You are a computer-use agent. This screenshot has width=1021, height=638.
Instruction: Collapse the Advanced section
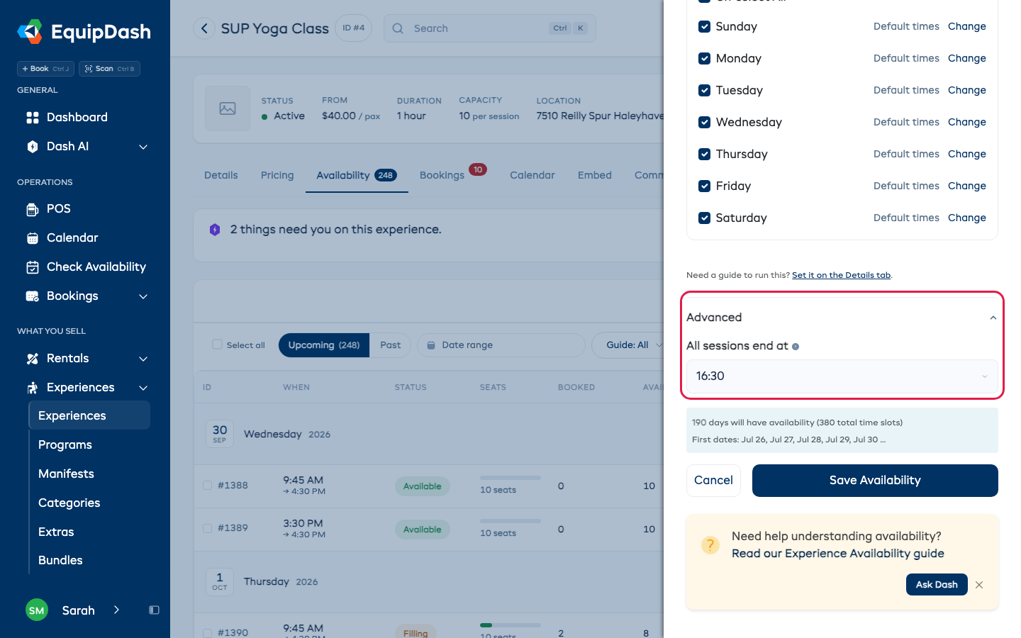coord(993,318)
